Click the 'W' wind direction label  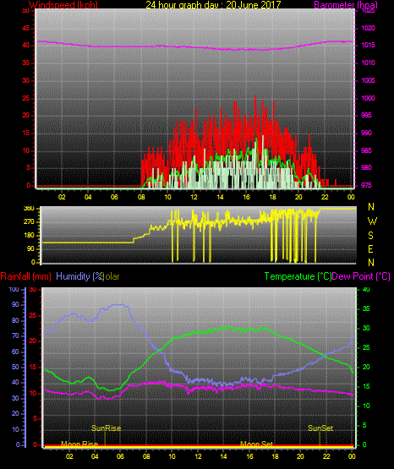tap(372, 221)
